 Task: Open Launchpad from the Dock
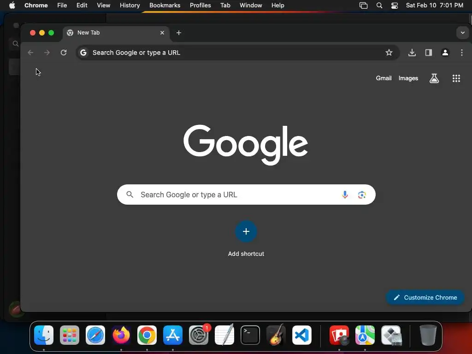point(70,335)
